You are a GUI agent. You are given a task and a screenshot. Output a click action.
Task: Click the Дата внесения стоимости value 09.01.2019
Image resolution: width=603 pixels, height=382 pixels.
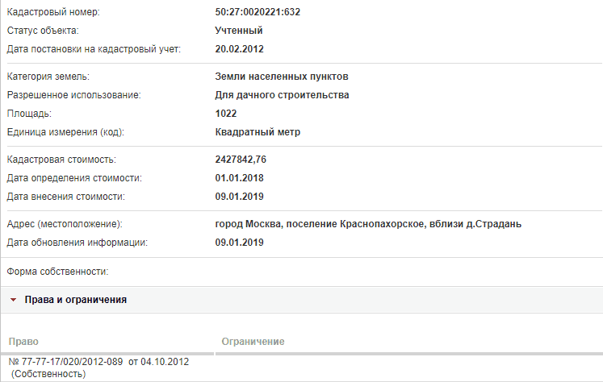point(239,197)
